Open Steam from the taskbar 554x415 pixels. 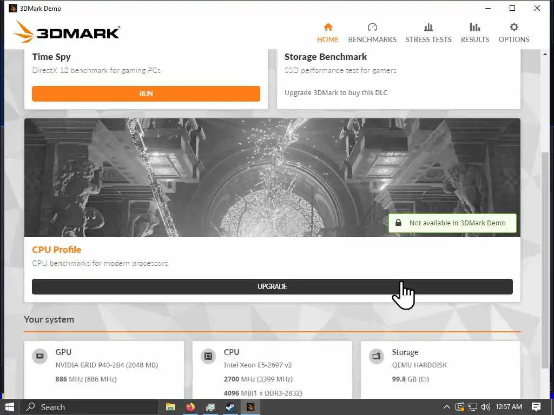[230, 407]
